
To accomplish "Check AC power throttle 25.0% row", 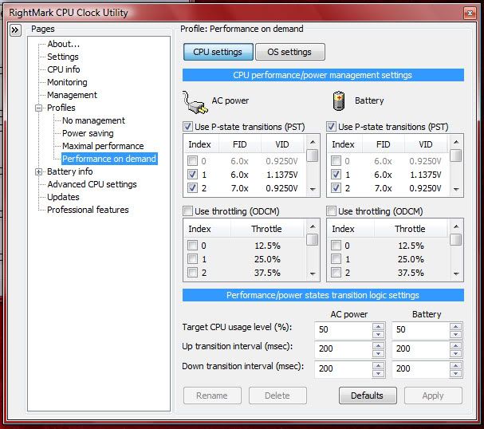I will coord(193,259).
